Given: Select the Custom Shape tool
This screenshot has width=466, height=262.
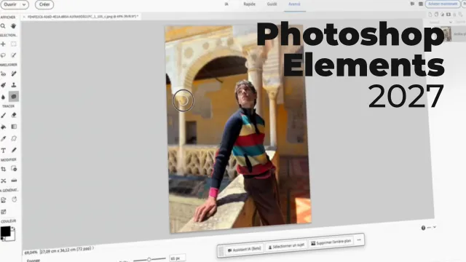Looking at the screenshot, I should tap(14, 138).
